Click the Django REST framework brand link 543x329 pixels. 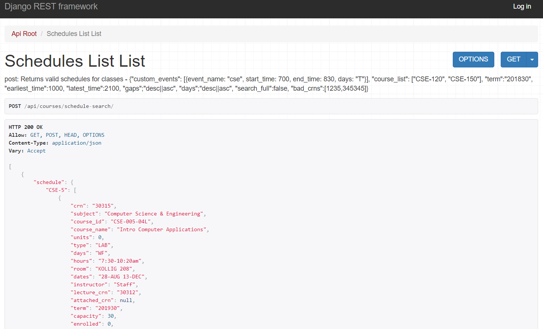51,6
